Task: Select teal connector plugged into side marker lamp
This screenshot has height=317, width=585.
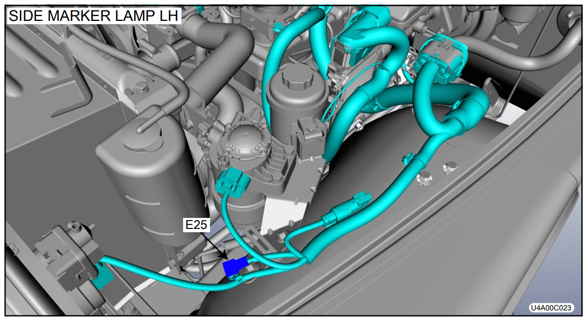Action: pos(103,274)
